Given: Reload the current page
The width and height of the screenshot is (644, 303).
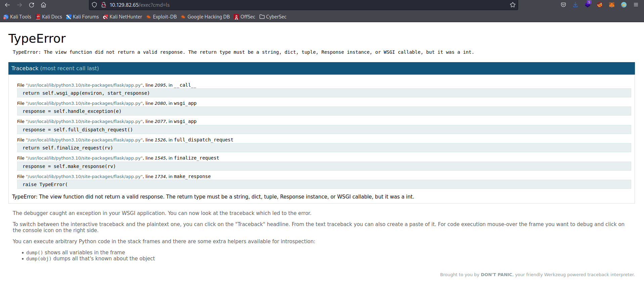Looking at the screenshot, I should (32, 5).
